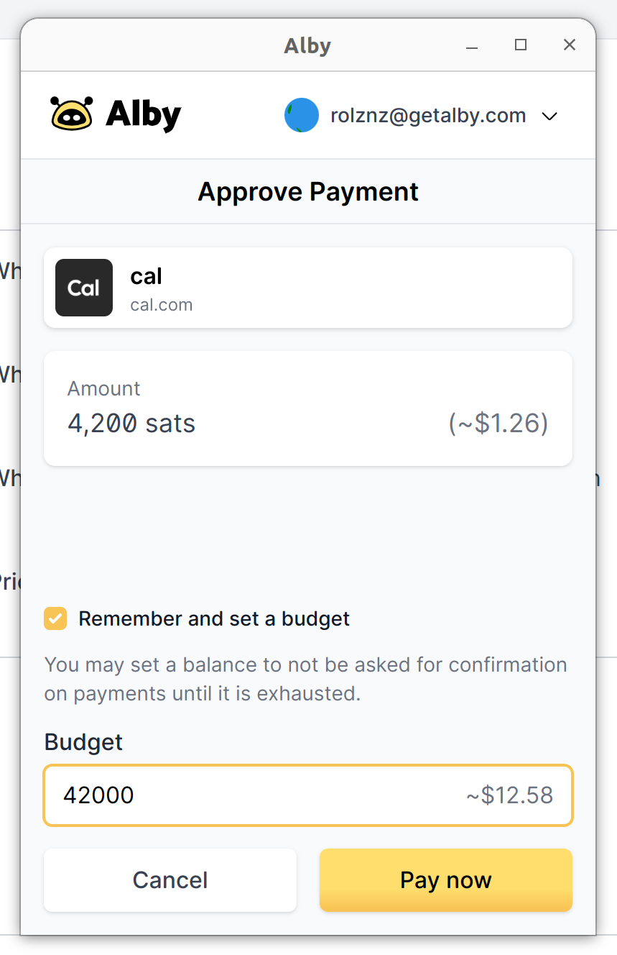Click the Approve Payment heading

pyautogui.click(x=308, y=192)
